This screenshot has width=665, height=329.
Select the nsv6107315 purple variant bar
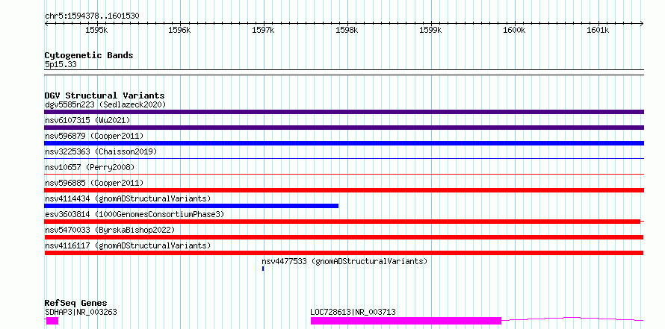344,128
